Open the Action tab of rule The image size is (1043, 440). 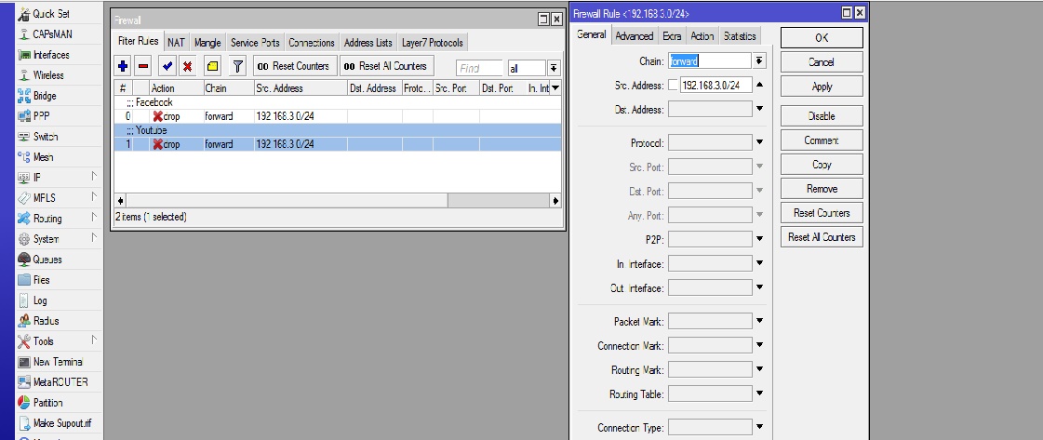702,36
